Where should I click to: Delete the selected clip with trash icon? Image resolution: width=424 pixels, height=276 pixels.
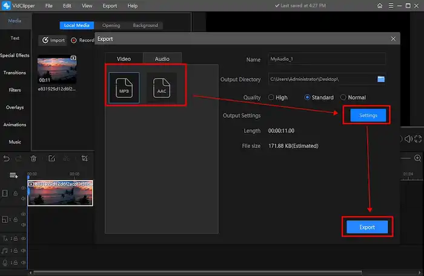[33, 158]
